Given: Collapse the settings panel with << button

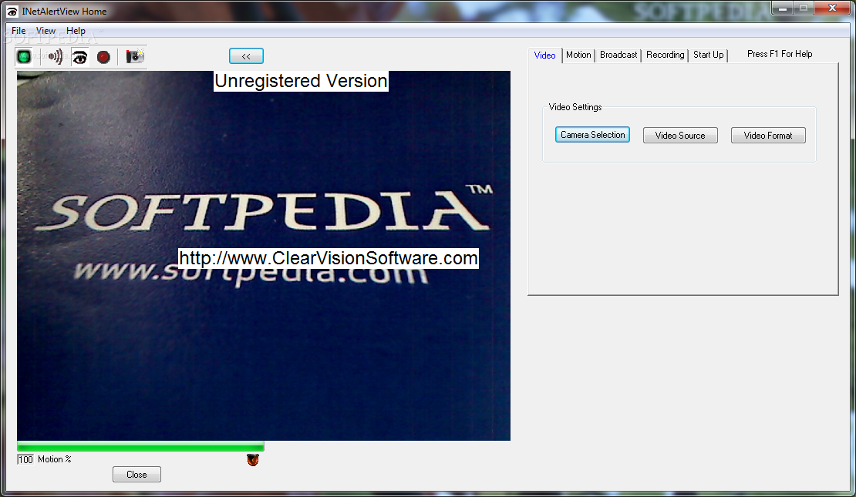Looking at the screenshot, I should click(246, 55).
